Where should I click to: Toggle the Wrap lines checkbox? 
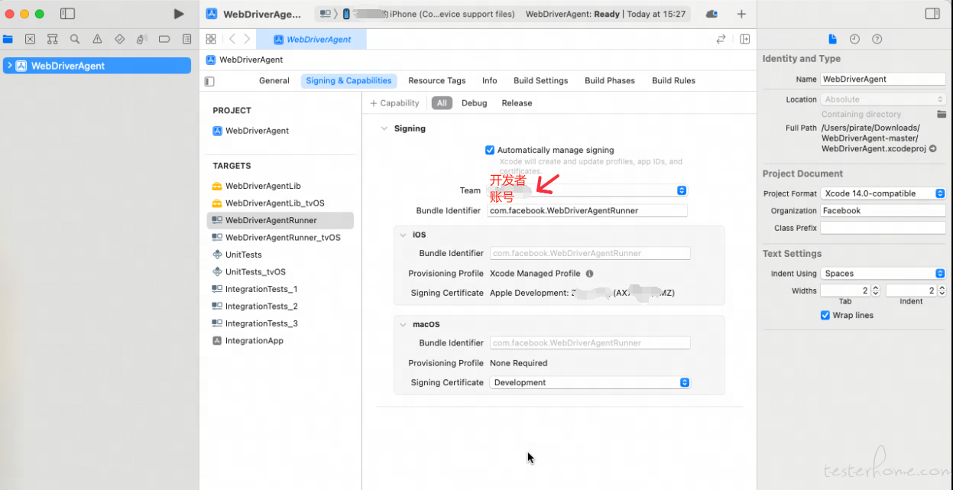pos(825,315)
